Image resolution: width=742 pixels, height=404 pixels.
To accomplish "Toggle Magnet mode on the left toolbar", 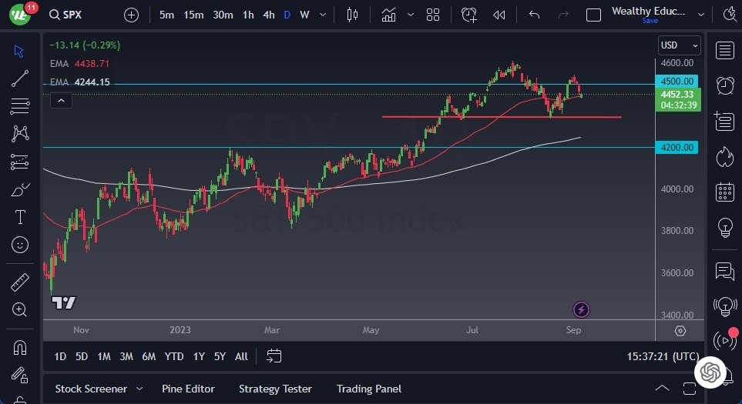I will [x=20, y=348].
